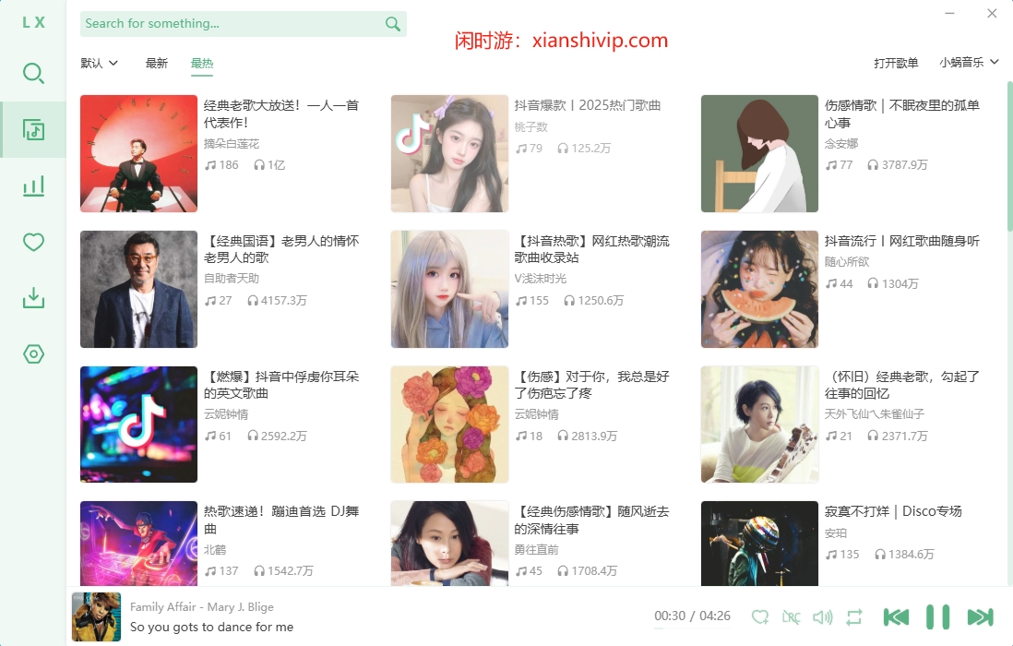Click the magnifier icon in search box
This screenshot has height=646, width=1013.
[392, 24]
